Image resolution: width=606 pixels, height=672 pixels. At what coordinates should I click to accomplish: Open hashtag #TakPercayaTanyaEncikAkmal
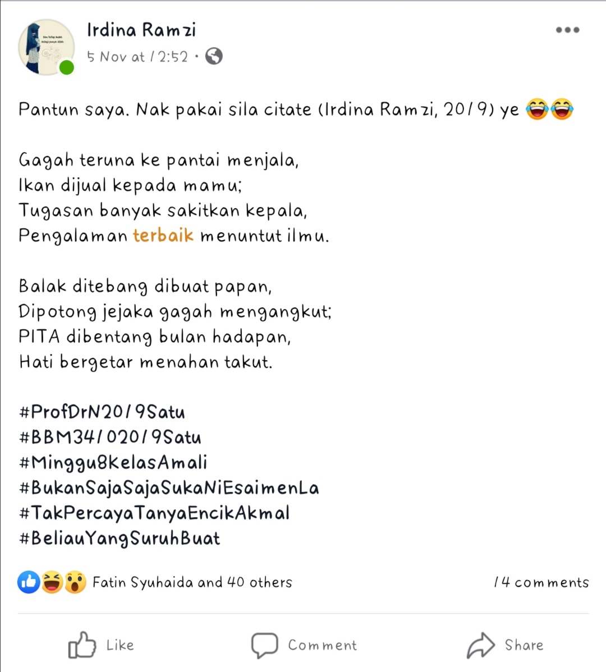click(x=155, y=513)
